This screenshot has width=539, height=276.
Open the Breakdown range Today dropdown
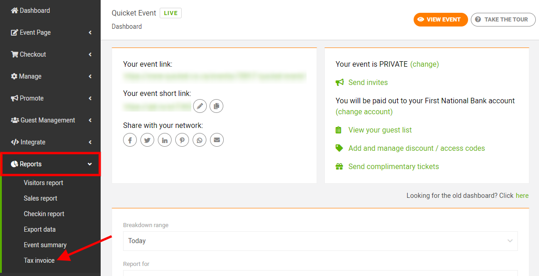click(320, 241)
